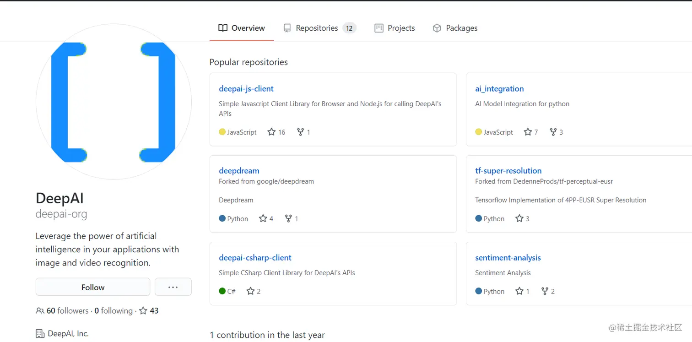Open the deepai-js-client repository link
The height and width of the screenshot is (342, 692).
coord(246,89)
